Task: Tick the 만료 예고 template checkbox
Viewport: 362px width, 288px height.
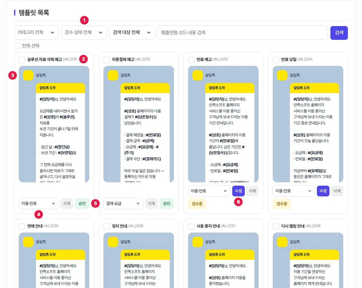Action: tap(191, 59)
